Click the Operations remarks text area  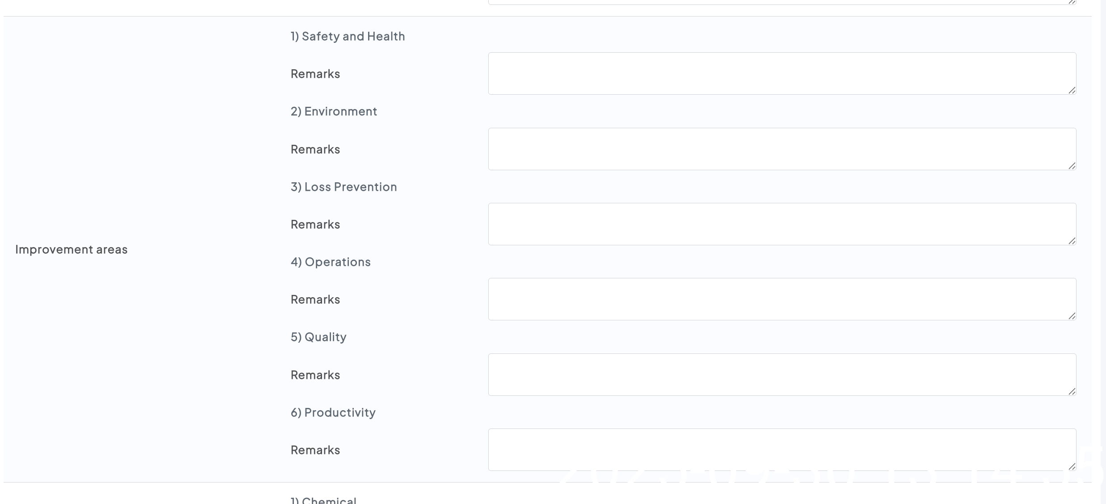[782, 299]
